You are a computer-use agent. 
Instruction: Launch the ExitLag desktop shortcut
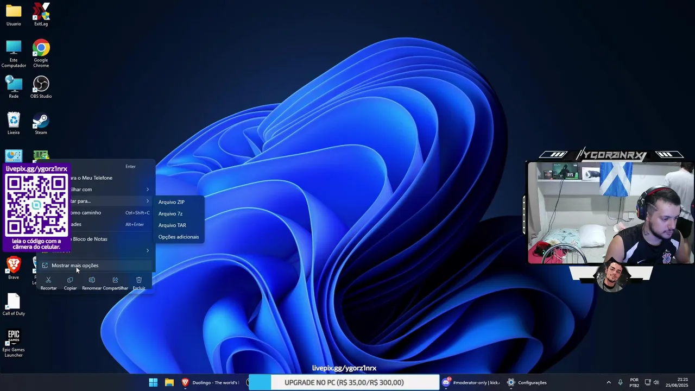pyautogui.click(x=41, y=15)
